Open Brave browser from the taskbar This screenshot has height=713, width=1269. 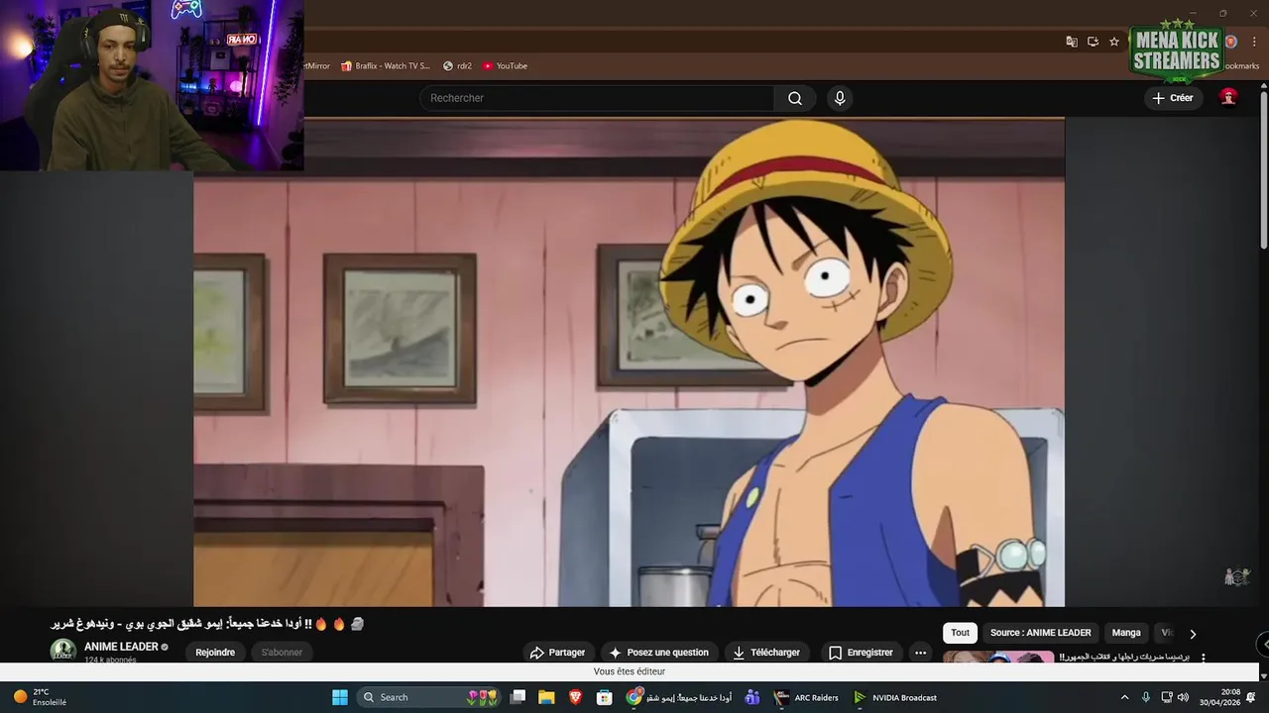(575, 697)
